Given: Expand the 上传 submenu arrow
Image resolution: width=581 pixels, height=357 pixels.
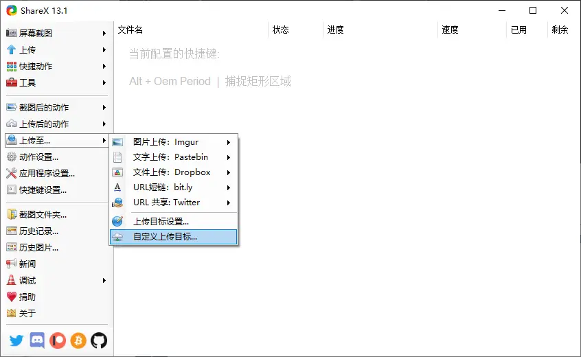Looking at the screenshot, I should (104, 49).
